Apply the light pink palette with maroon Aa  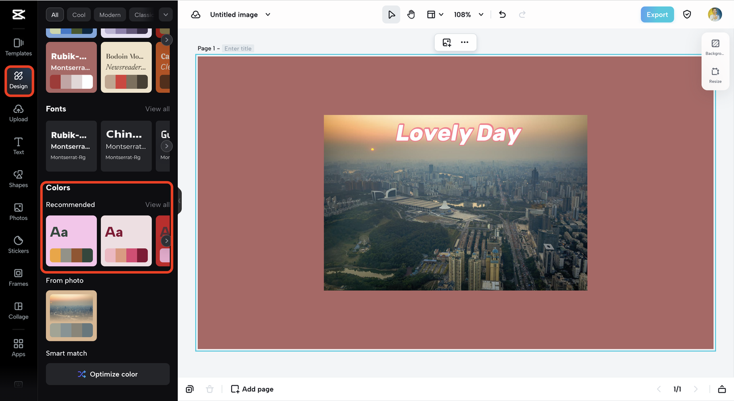click(x=126, y=241)
